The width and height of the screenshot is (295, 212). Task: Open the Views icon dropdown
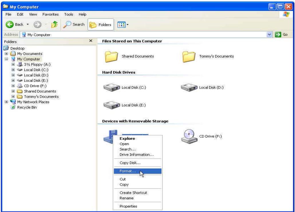pos(123,25)
